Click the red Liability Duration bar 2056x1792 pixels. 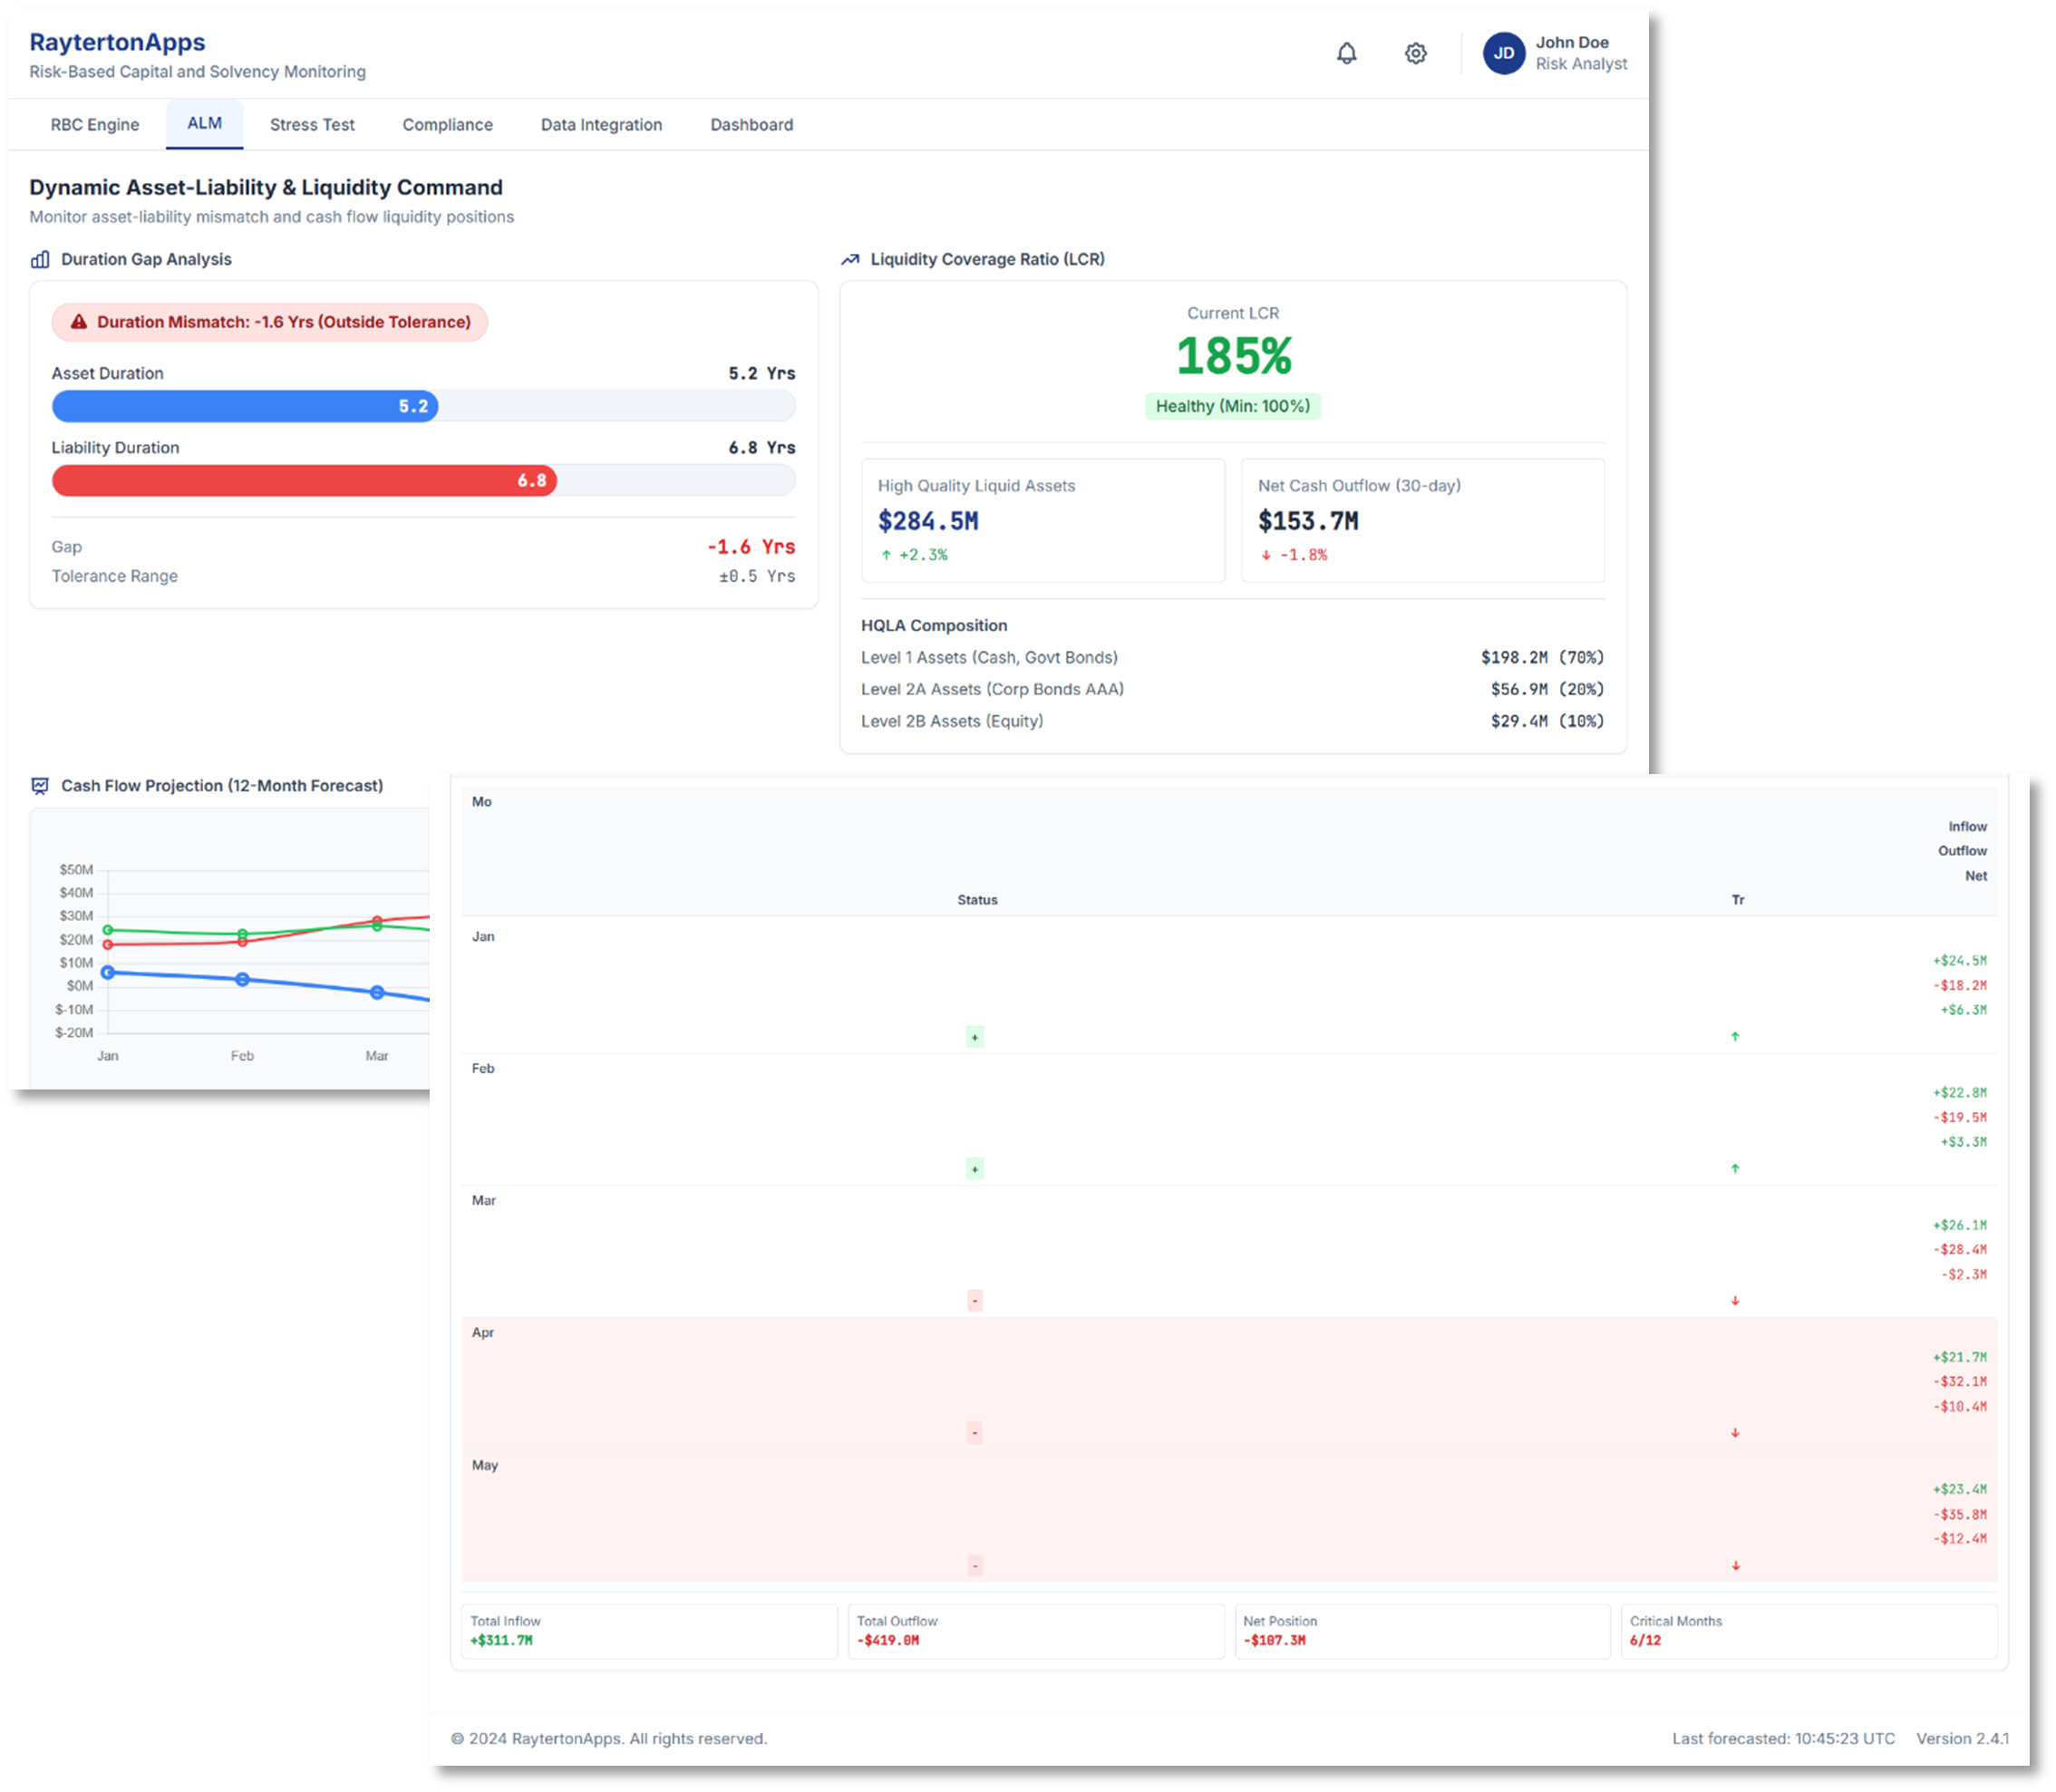pyautogui.click(x=303, y=481)
